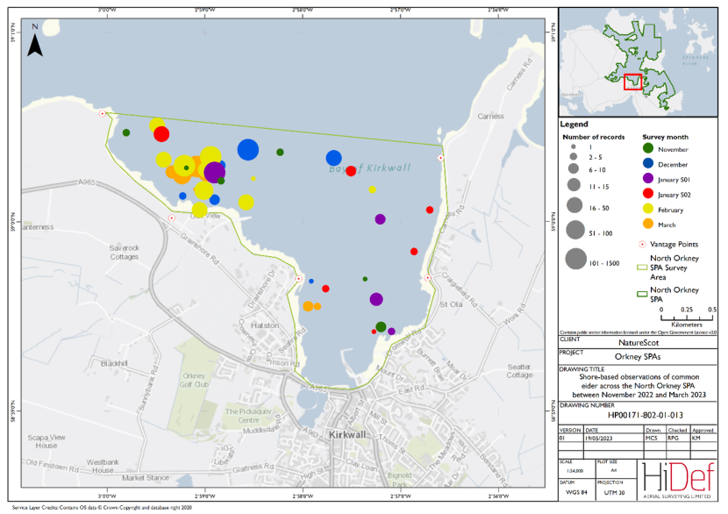Image resolution: width=728 pixels, height=514 pixels.
Task: Click the Service Layer Credits text
Action: [102, 508]
